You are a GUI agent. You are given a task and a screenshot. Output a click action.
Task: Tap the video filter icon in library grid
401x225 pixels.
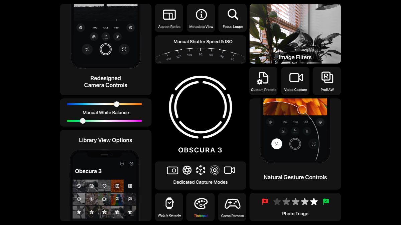tap(104, 199)
